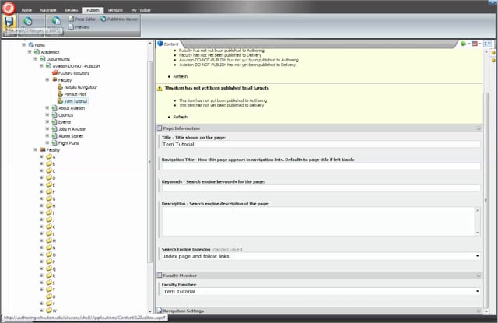Click the second globe publish icon with page
Viewport: 498px width, 323px height.
click(56, 21)
